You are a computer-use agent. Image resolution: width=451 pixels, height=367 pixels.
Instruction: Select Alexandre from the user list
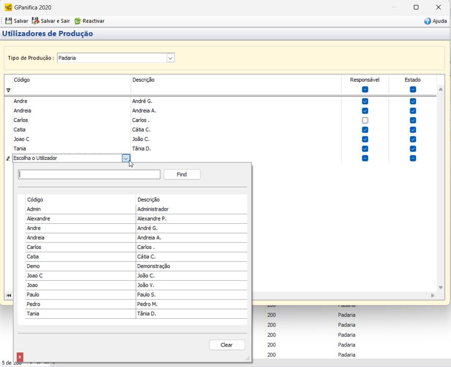tap(38, 219)
